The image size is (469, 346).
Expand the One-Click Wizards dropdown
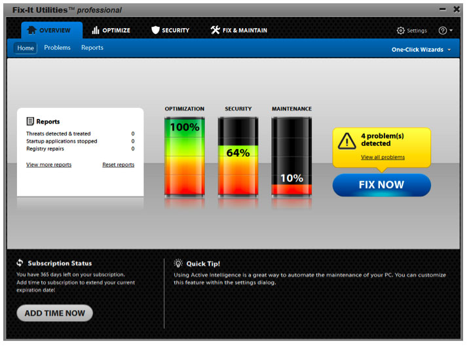click(x=421, y=50)
